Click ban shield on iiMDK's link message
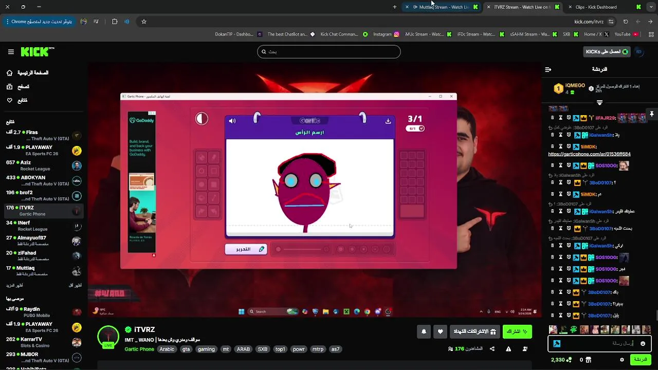This screenshot has height=370, width=658. click(x=569, y=146)
